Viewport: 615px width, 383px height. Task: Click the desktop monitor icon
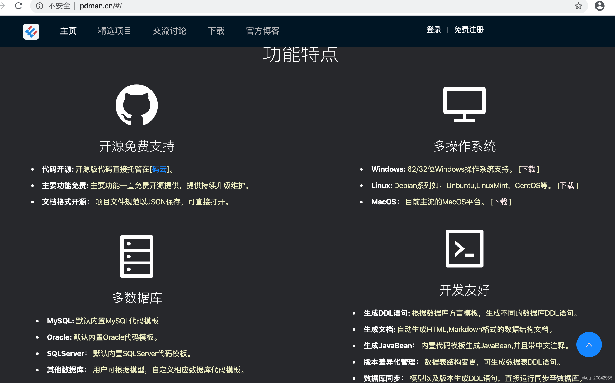coord(464,105)
